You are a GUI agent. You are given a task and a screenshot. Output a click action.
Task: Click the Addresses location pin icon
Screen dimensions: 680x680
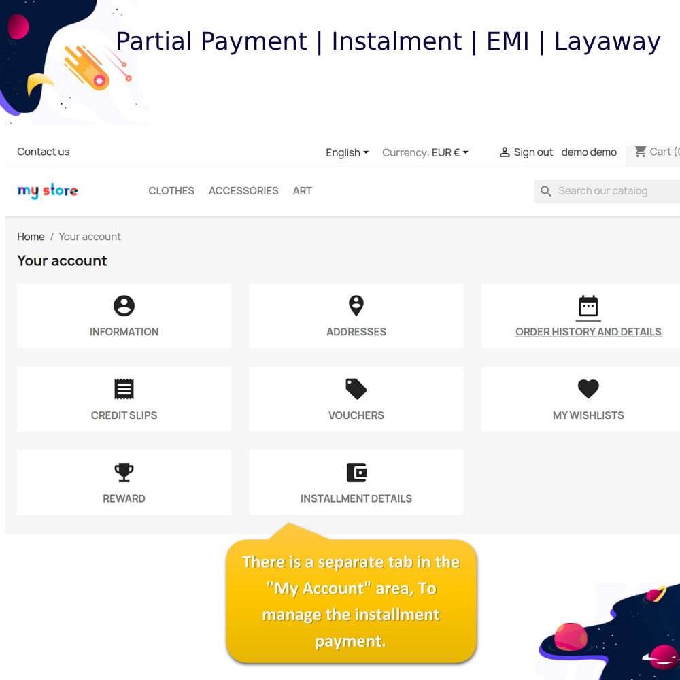[x=356, y=306]
